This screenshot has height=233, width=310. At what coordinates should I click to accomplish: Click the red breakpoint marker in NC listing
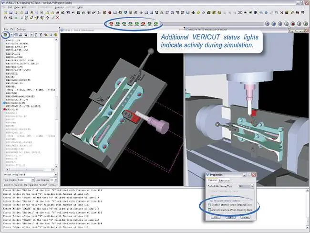pos(4,109)
